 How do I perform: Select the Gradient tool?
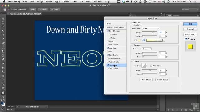point(3,63)
